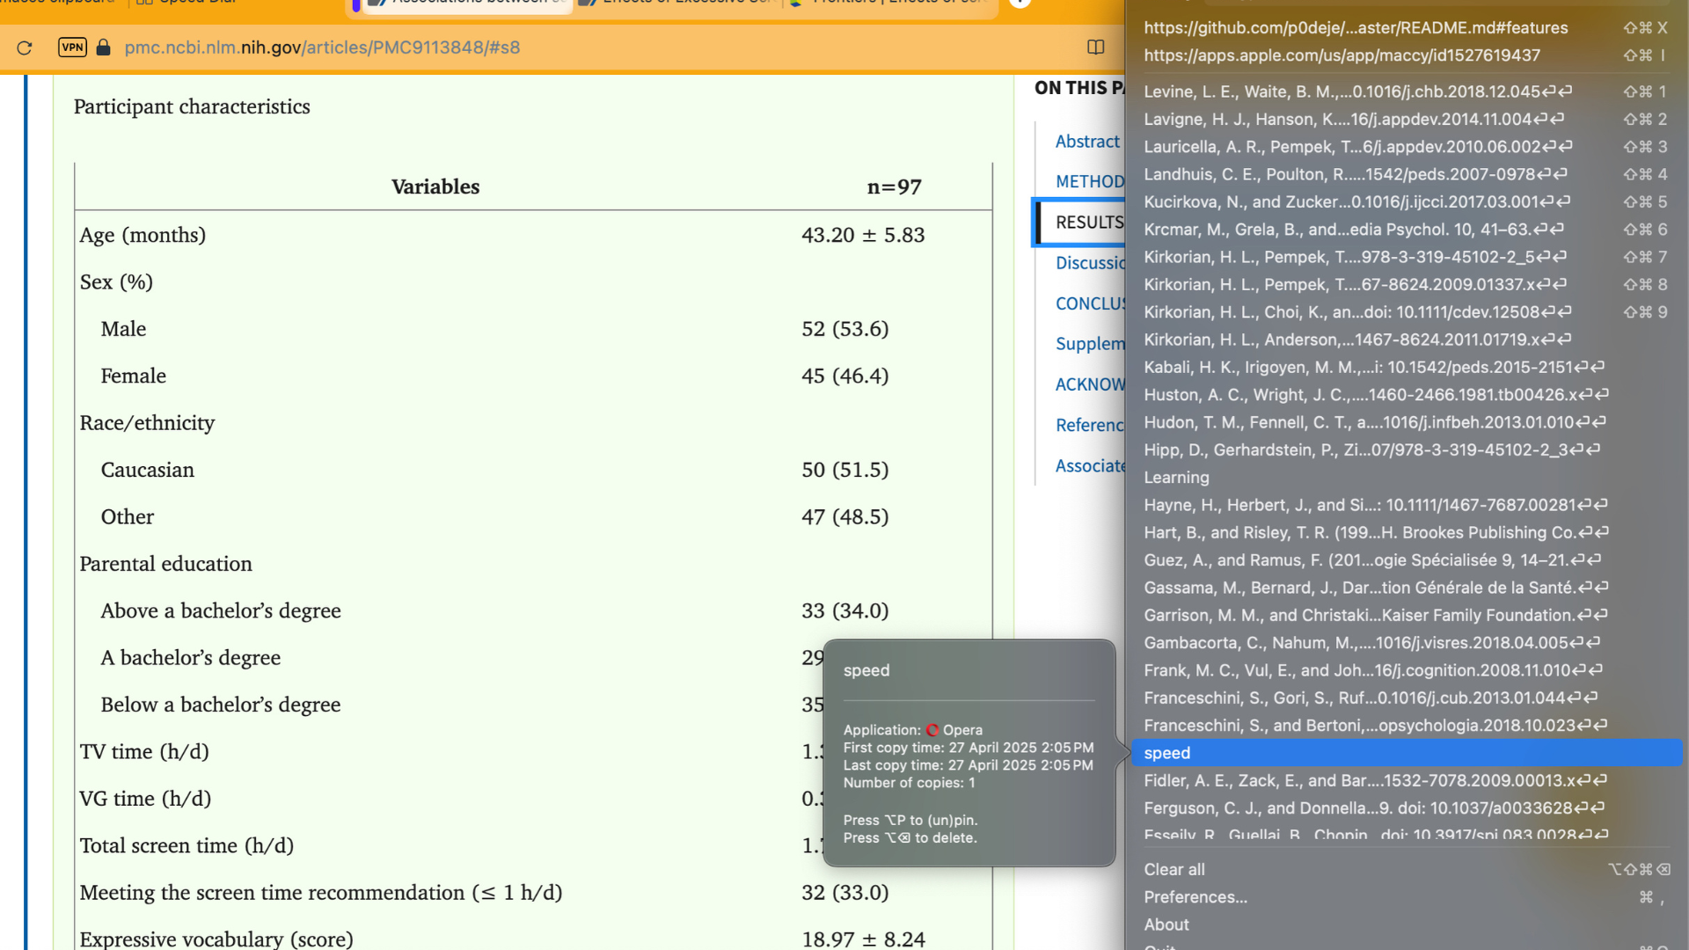Click the circular info icon right of the tabs
Image resolution: width=1689 pixels, height=950 pixels.
1020,4
